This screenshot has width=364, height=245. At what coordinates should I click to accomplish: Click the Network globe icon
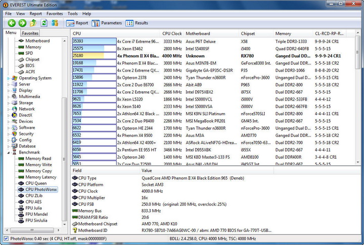[x=14, y=109]
